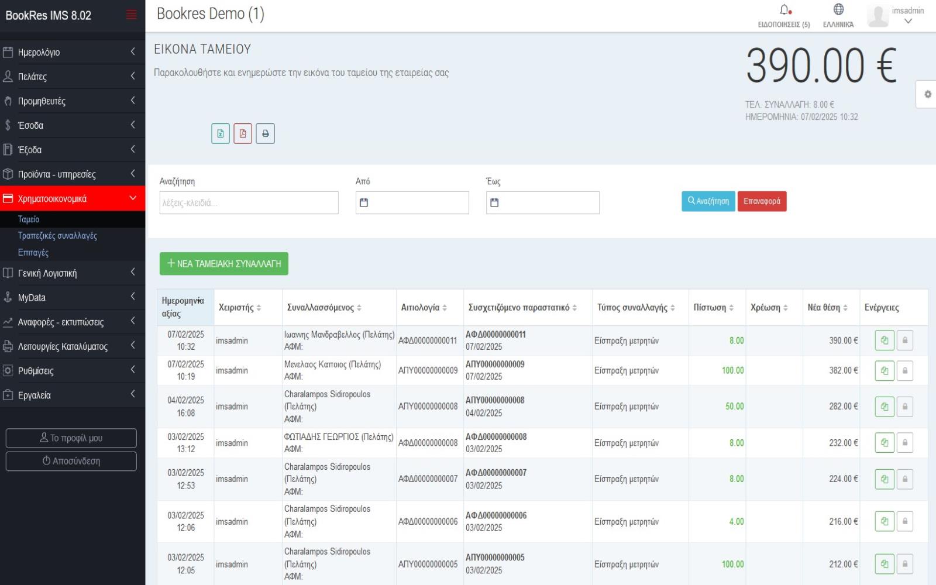Click customer ΦΩΤΙΑΔΗΣ ΓΕΩΡΓΙΟΣ (Πελάτης)
The image size is (936, 585).
(x=339, y=437)
